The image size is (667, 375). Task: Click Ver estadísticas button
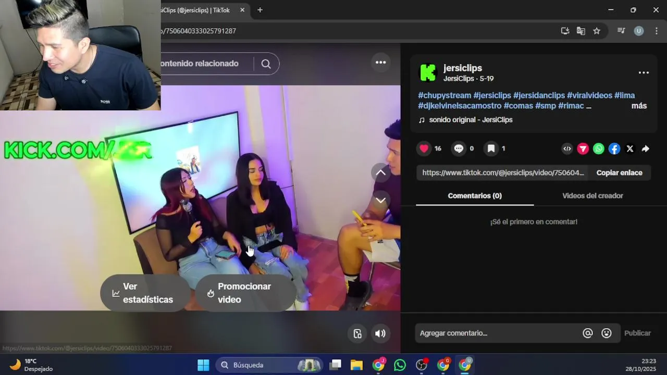pyautogui.click(x=145, y=293)
